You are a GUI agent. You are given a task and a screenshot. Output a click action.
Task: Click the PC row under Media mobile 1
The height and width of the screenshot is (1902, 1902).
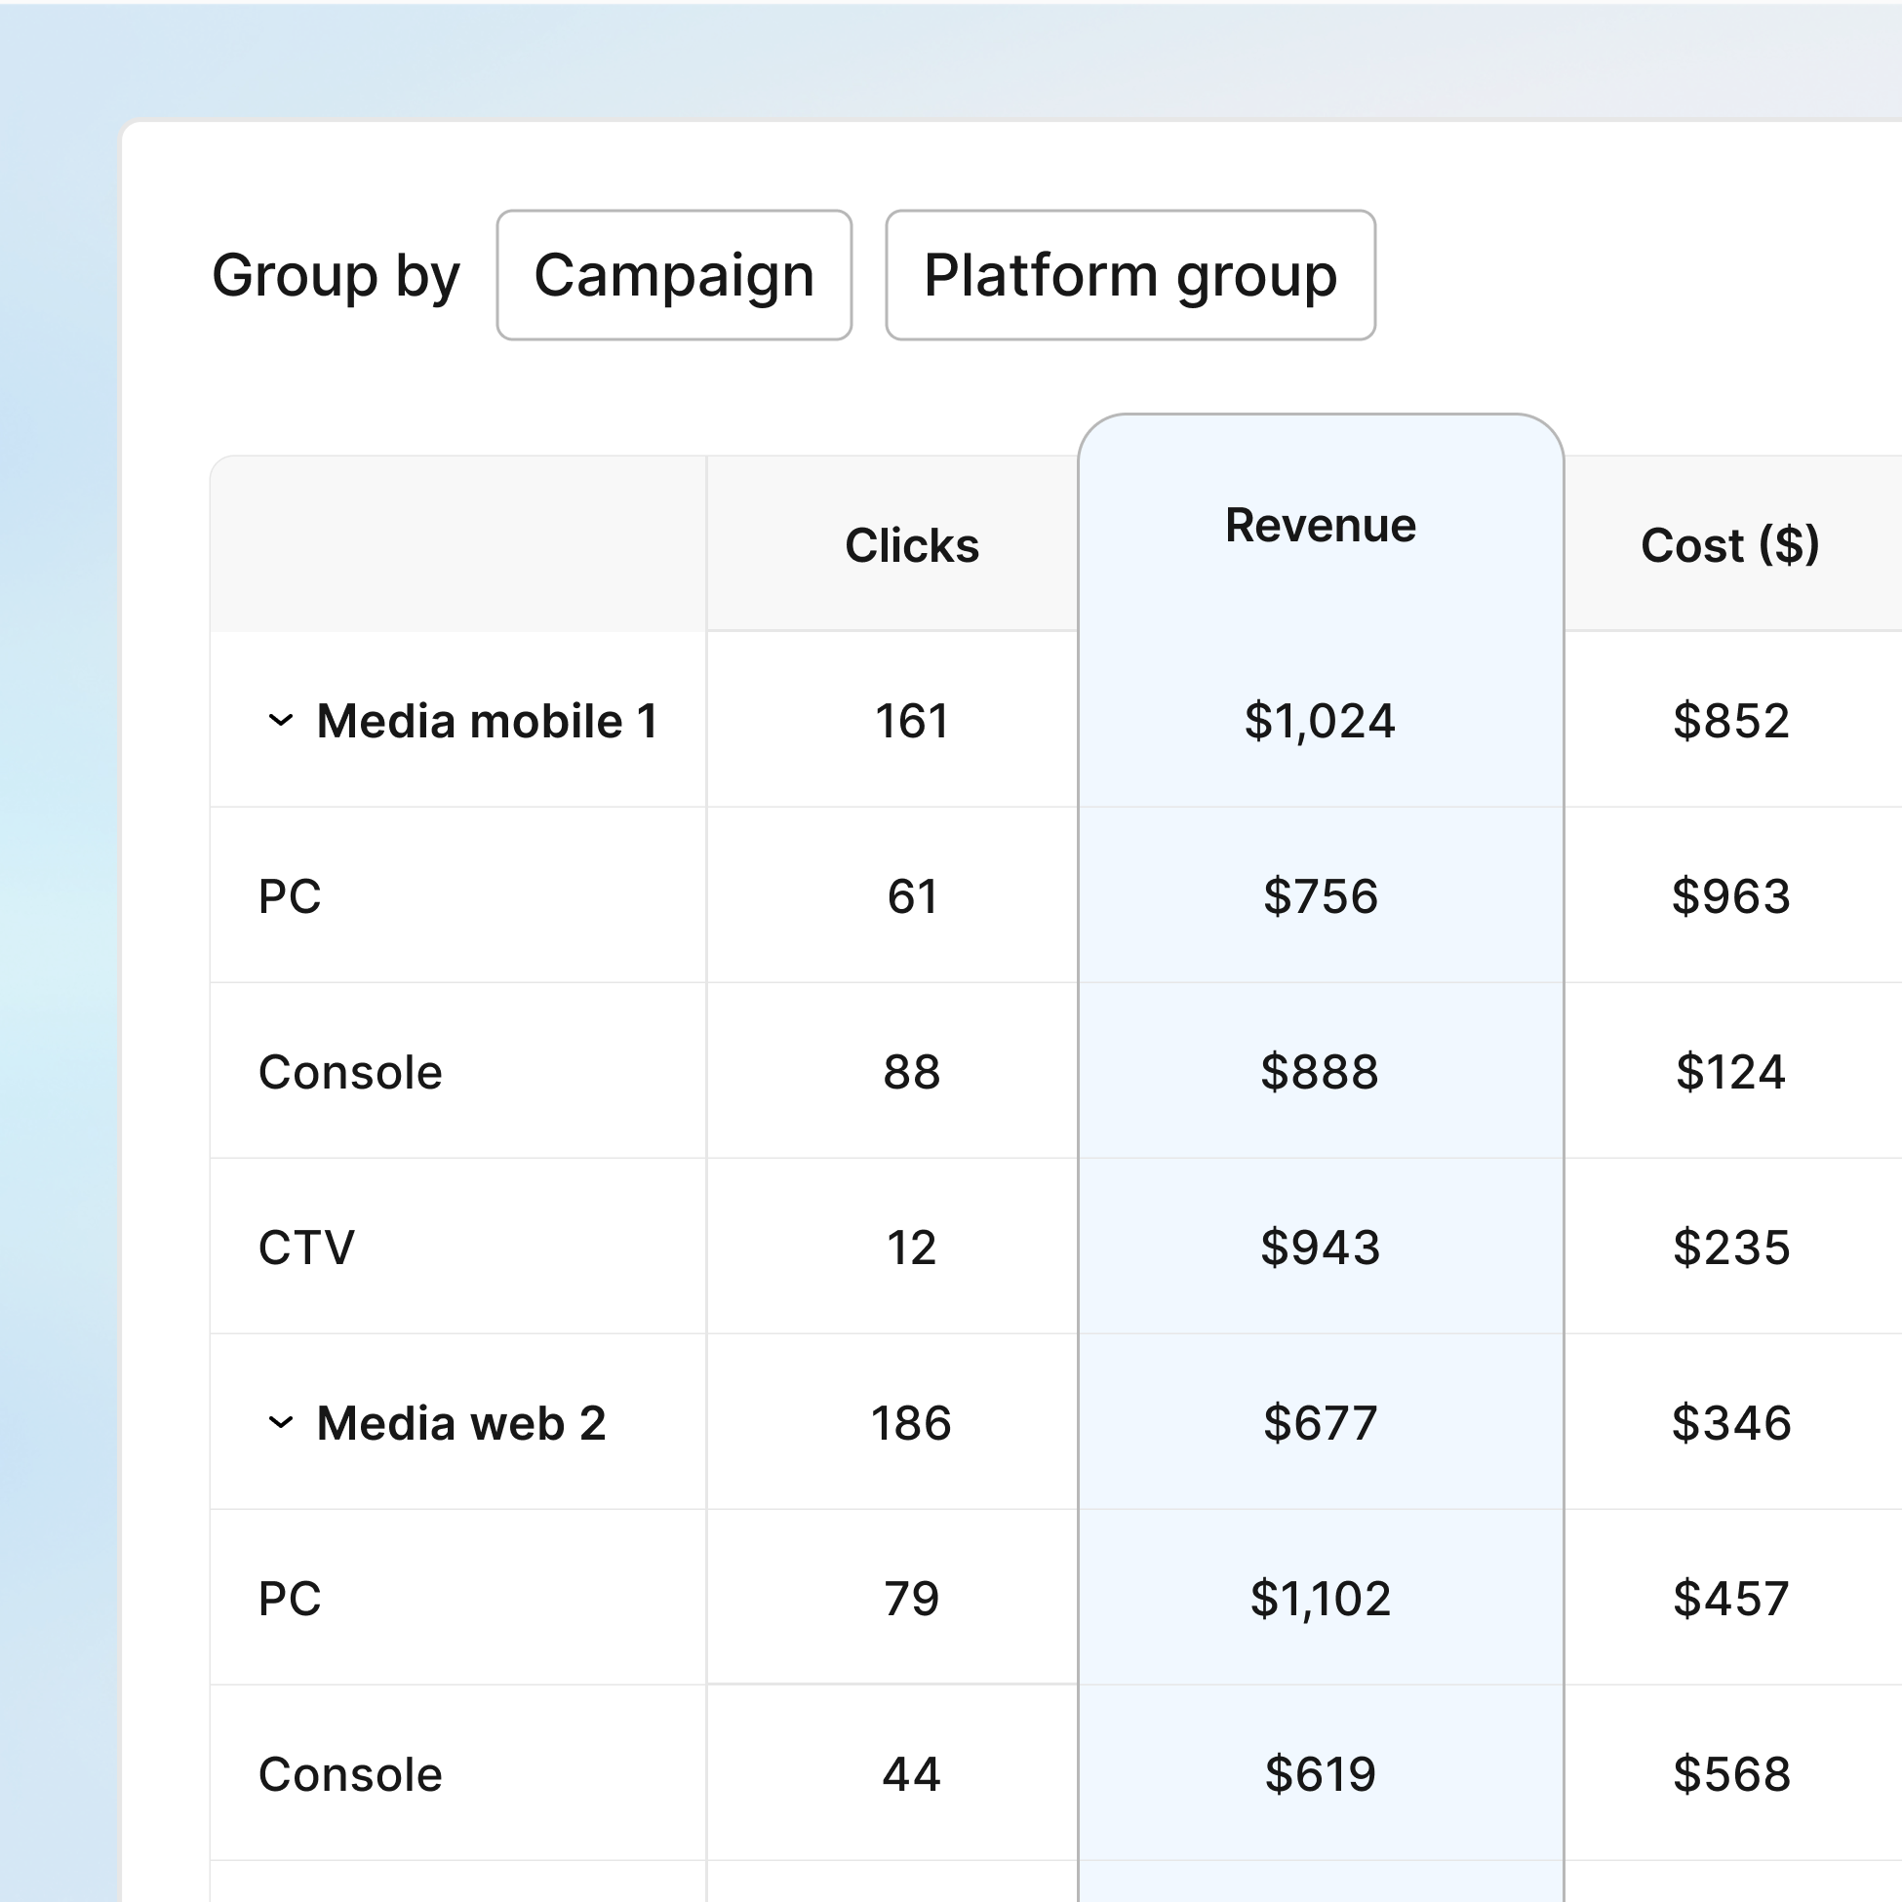click(291, 895)
